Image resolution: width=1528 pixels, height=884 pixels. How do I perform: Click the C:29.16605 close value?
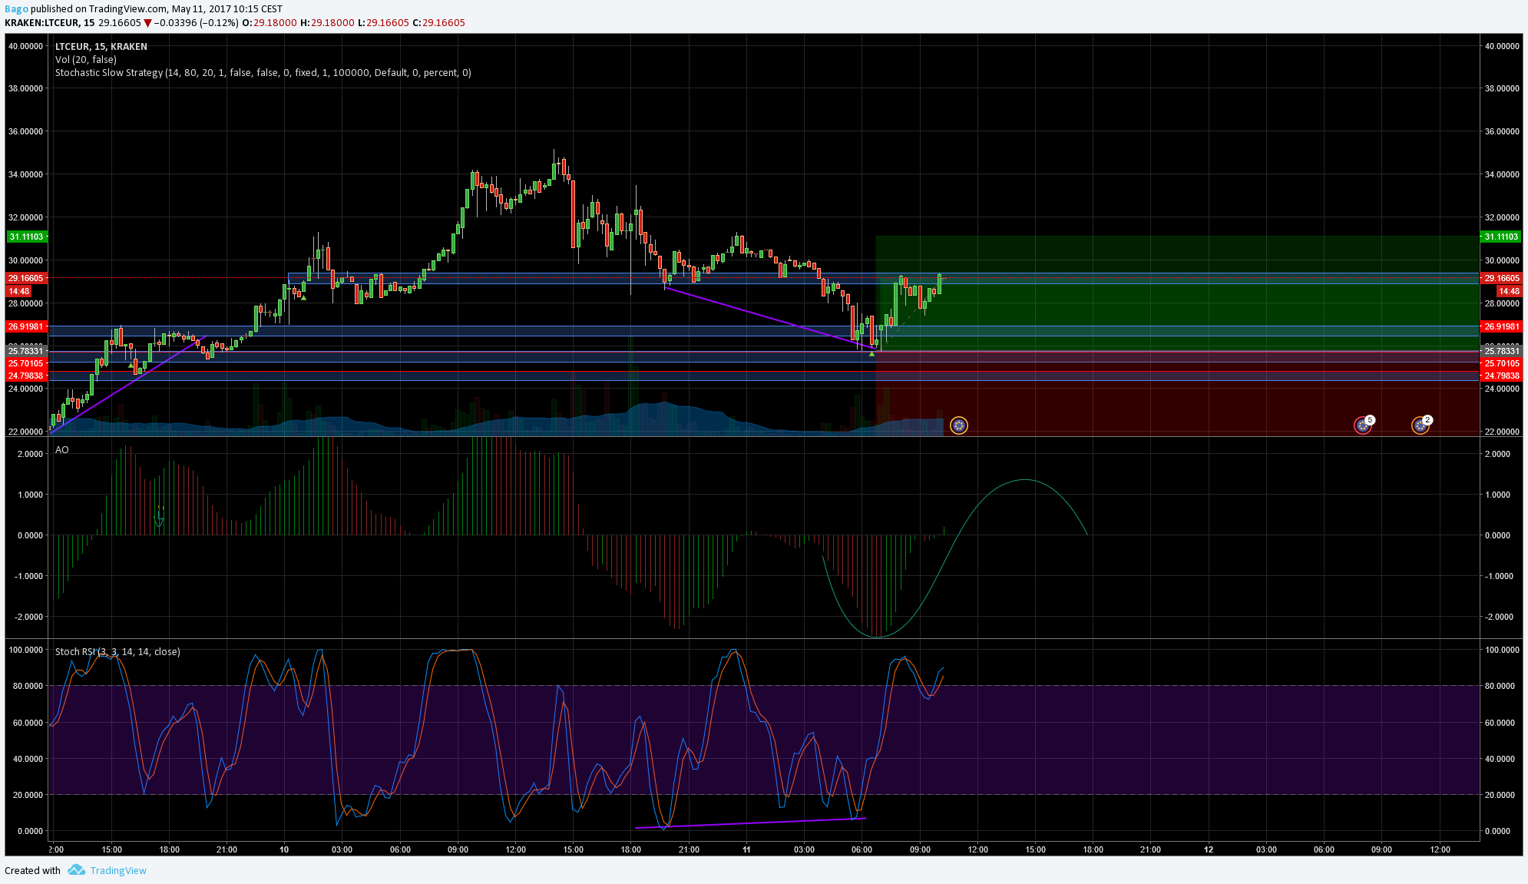click(439, 23)
